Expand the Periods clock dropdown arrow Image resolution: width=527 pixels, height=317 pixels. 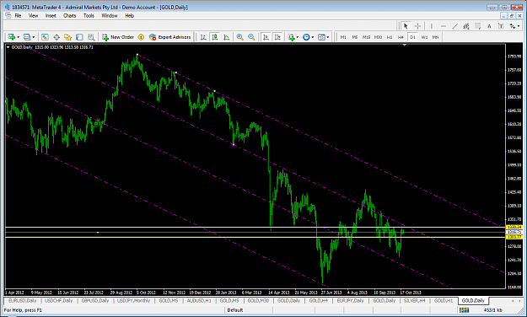(313, 37)
